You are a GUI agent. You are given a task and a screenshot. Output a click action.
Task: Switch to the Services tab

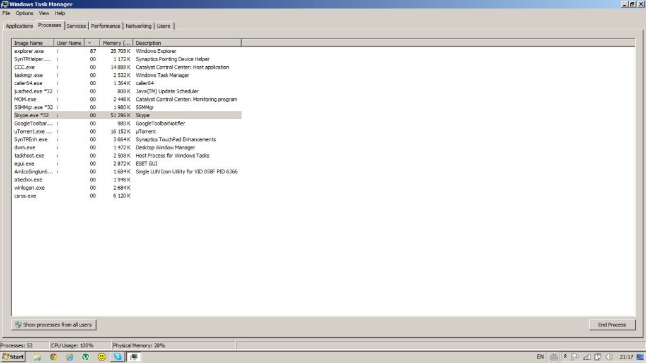point(76,26)
